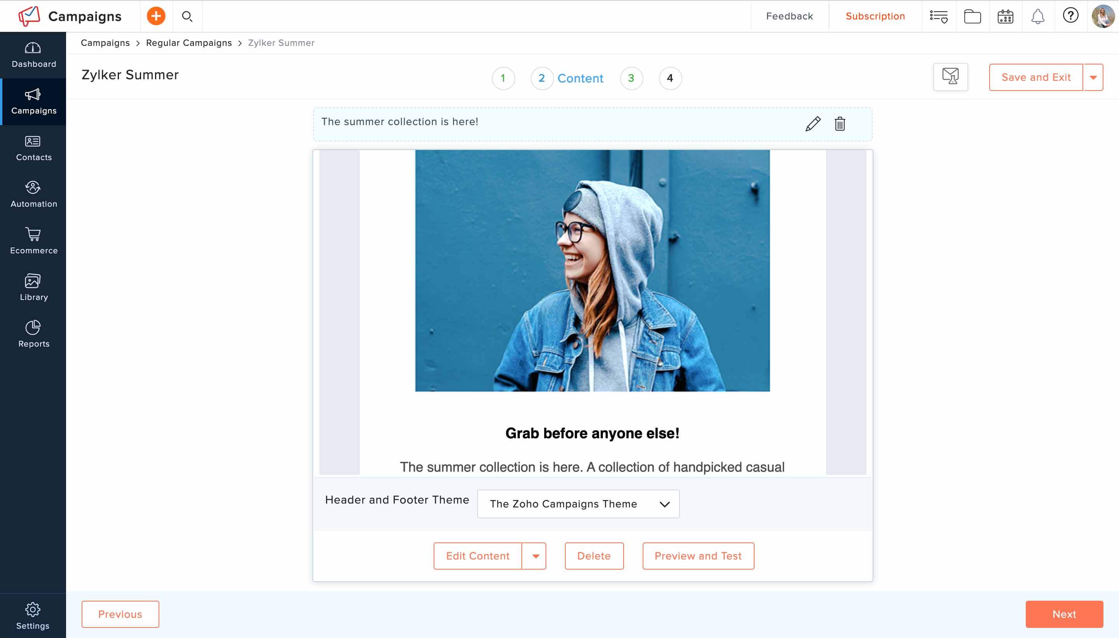
Task: Click the Delete campaign button
Action: 593,556
